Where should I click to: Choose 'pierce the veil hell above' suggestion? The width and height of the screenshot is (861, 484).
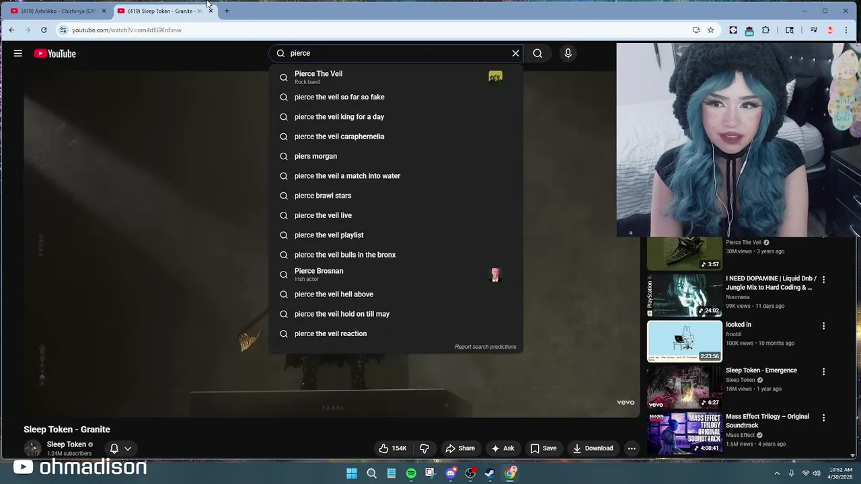(x=396, y=294)
